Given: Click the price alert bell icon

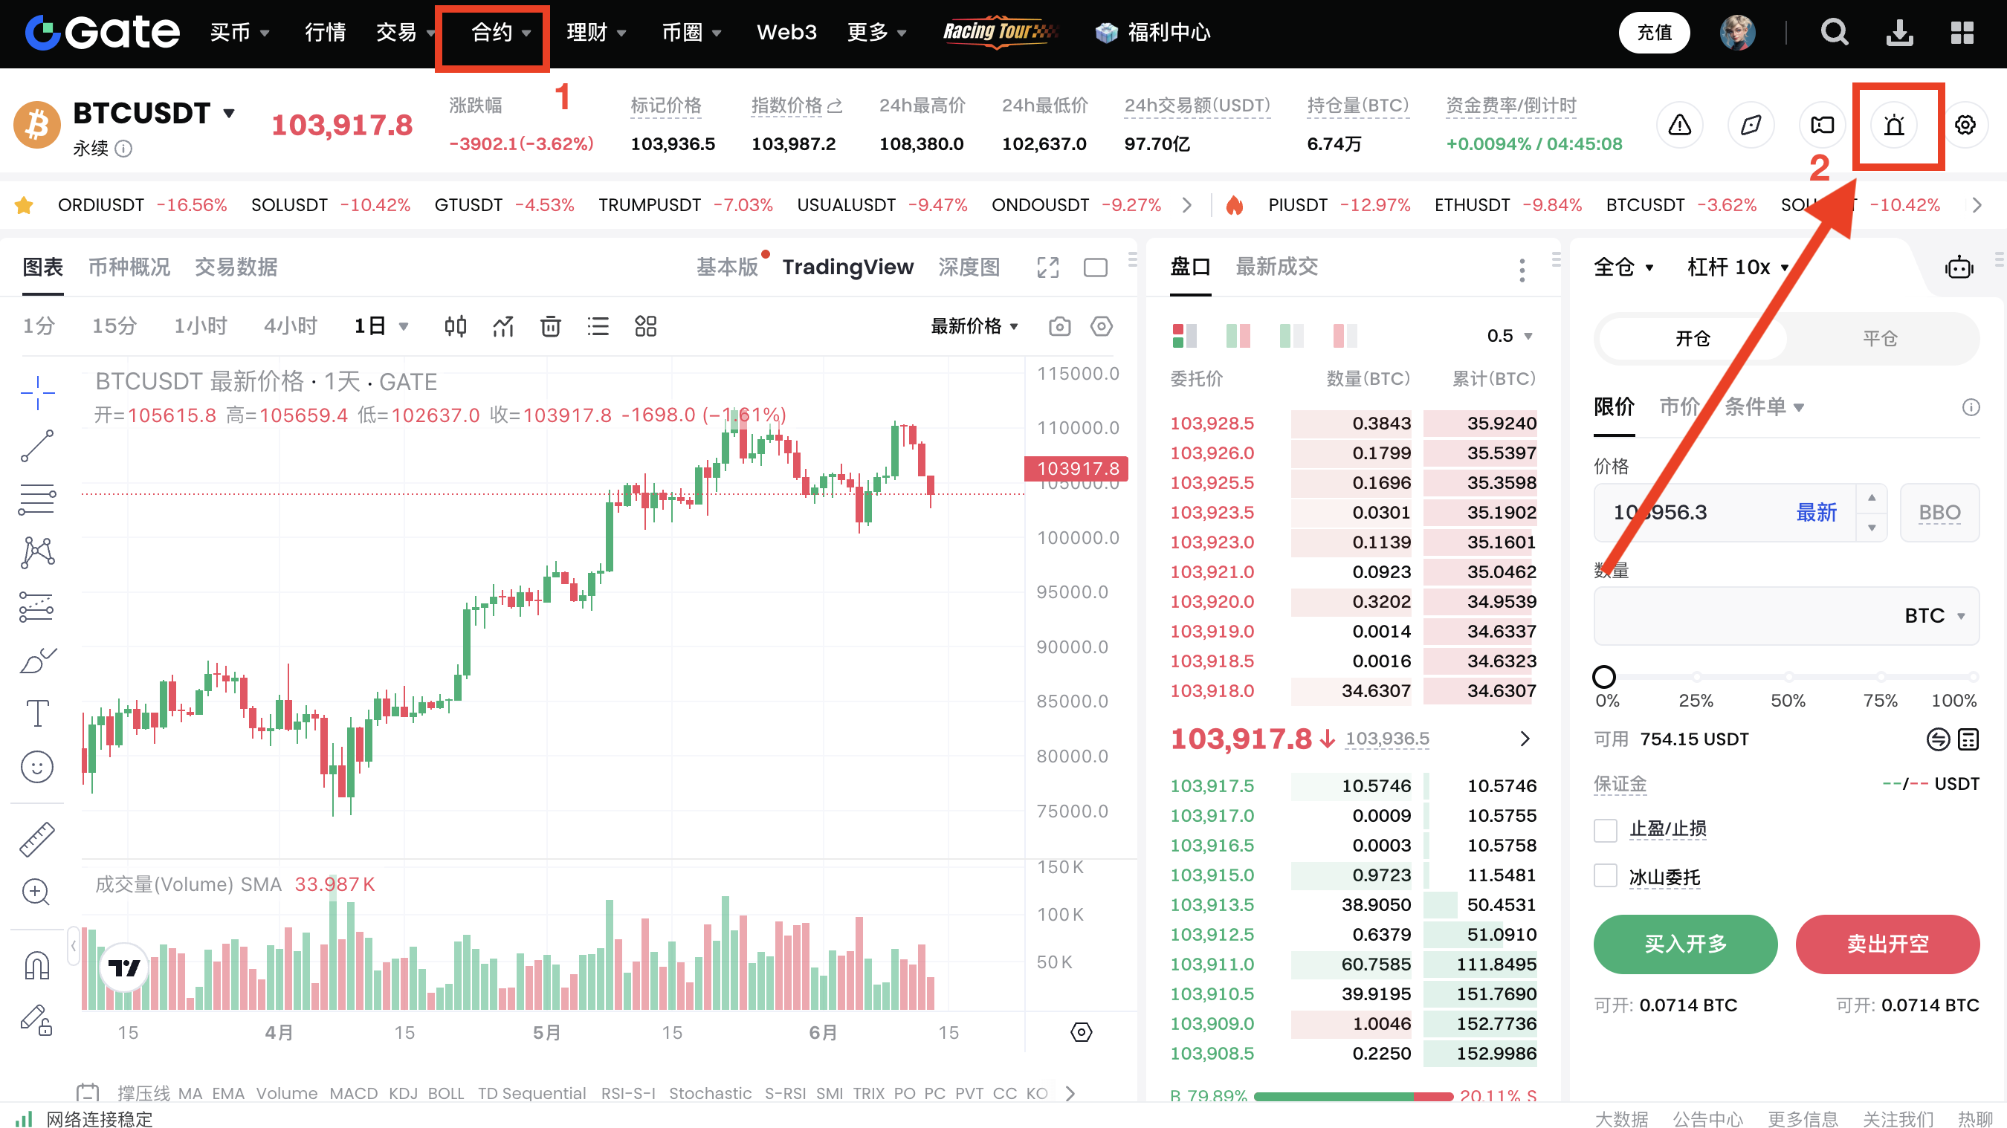Looking at the screenshot, I should tap(1893, 125).
